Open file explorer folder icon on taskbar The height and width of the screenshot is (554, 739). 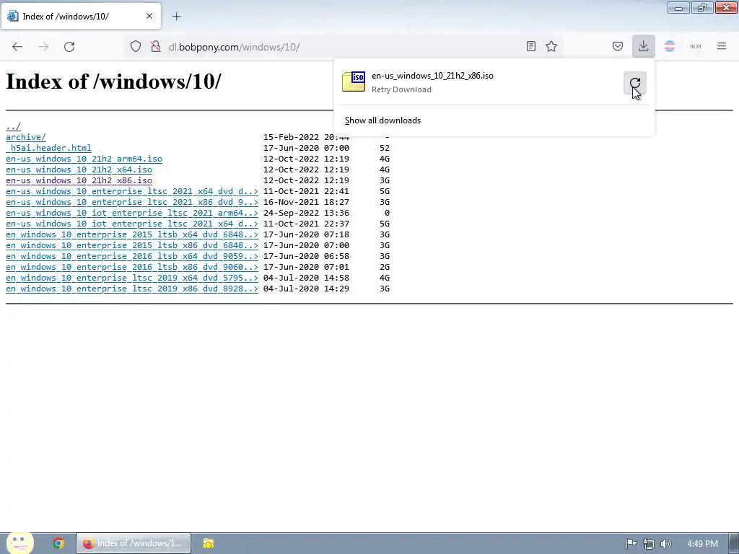[209, 544]
